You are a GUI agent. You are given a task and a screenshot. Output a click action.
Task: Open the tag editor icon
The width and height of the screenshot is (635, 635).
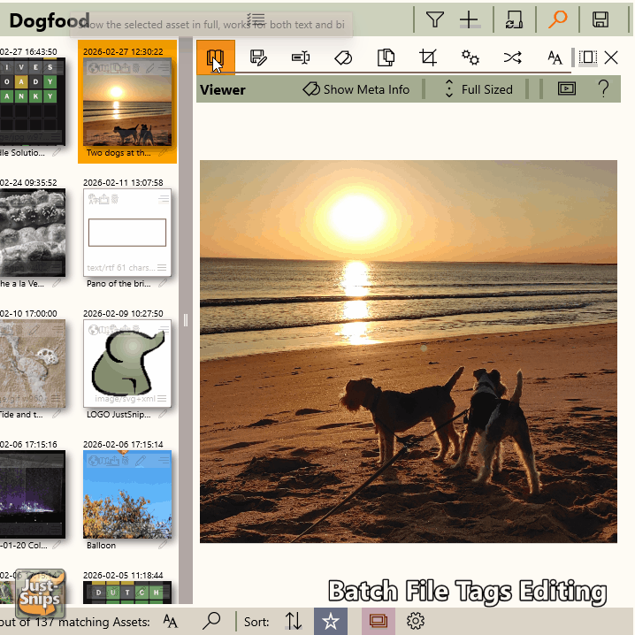(x=343, y=58)
